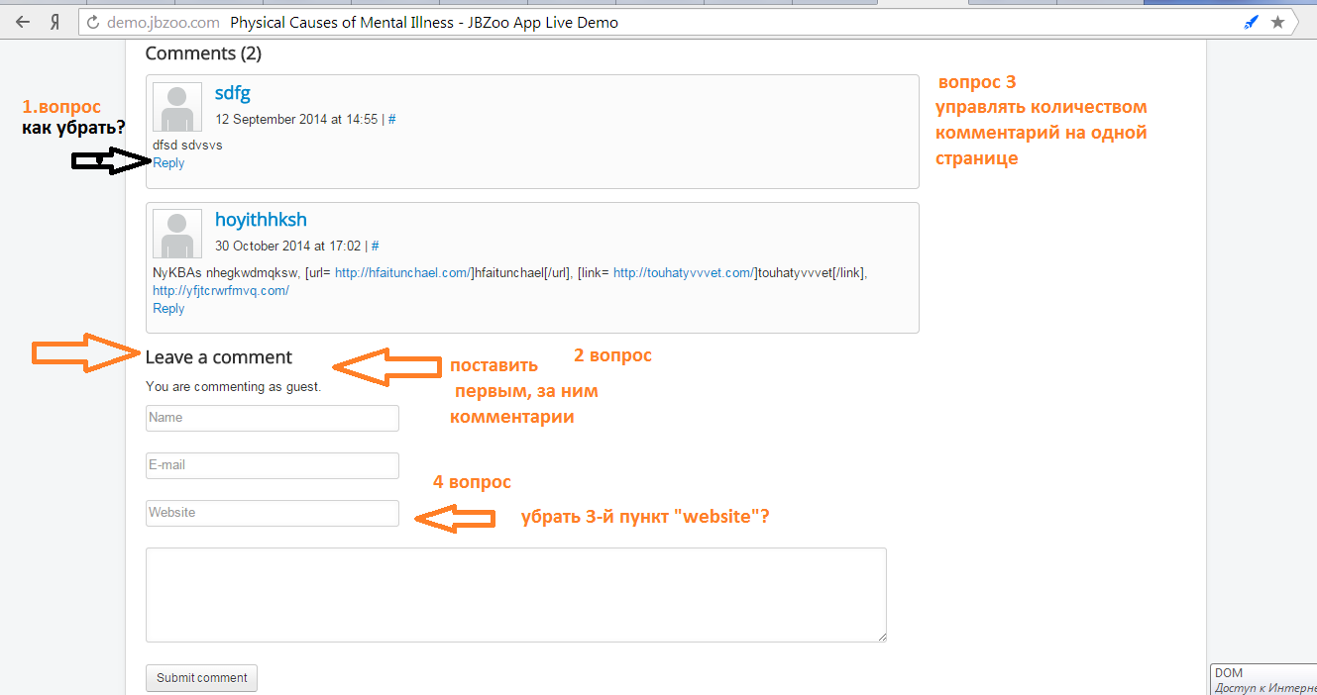Open the hoyithhksh author name link

(261, 220)
